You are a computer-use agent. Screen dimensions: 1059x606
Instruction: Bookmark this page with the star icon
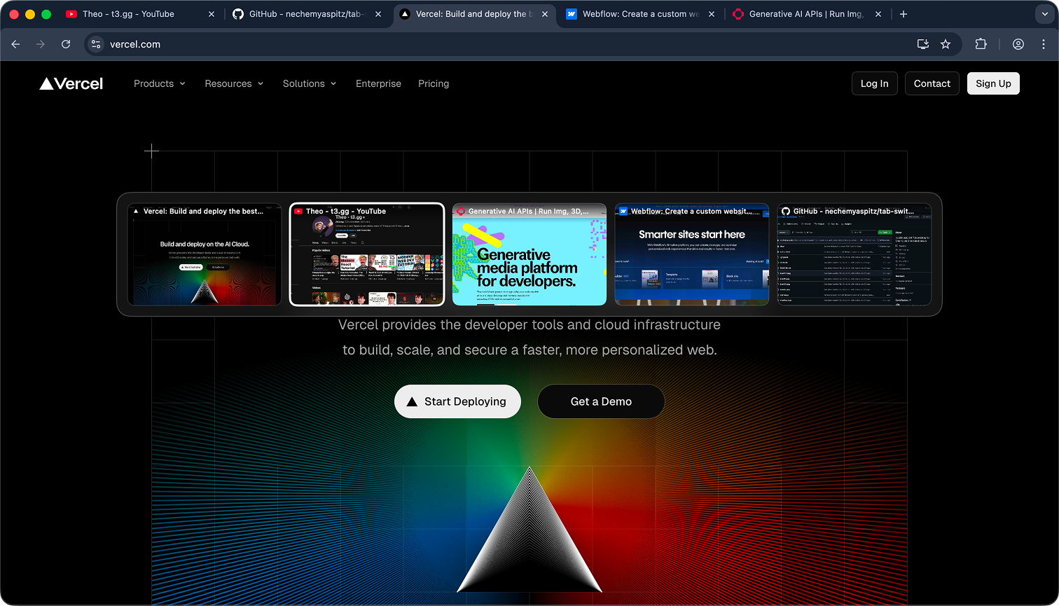[x=946, y=43]
